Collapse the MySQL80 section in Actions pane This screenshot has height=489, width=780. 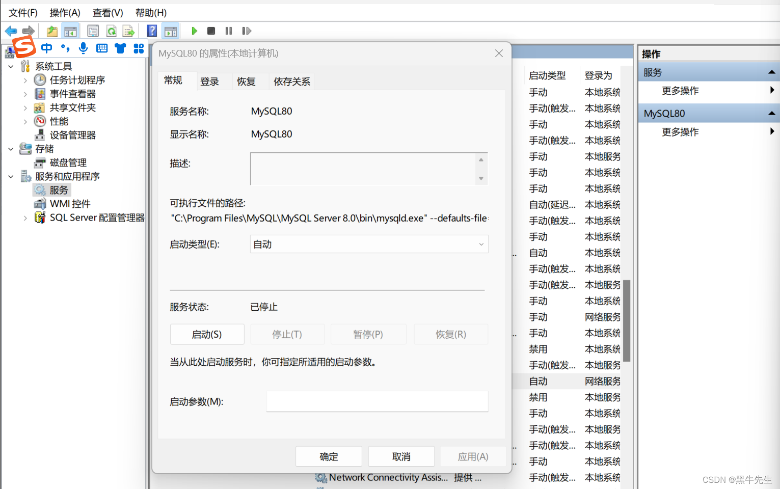tap(772, 113)
